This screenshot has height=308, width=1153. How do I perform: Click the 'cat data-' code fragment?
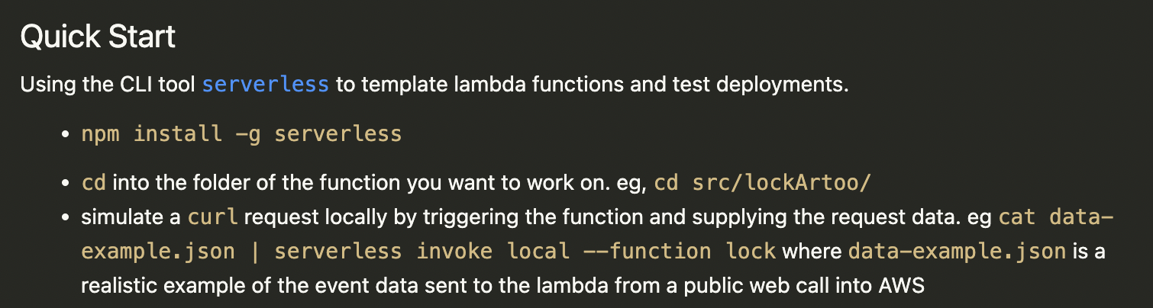point(1056,217)
